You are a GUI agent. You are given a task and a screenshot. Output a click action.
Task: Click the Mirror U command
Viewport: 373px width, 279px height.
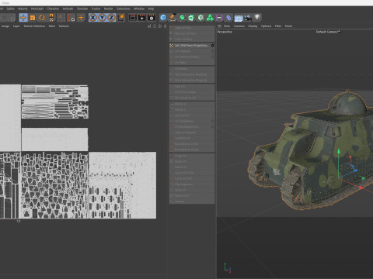pyautogui.click(x=192, y=104)
